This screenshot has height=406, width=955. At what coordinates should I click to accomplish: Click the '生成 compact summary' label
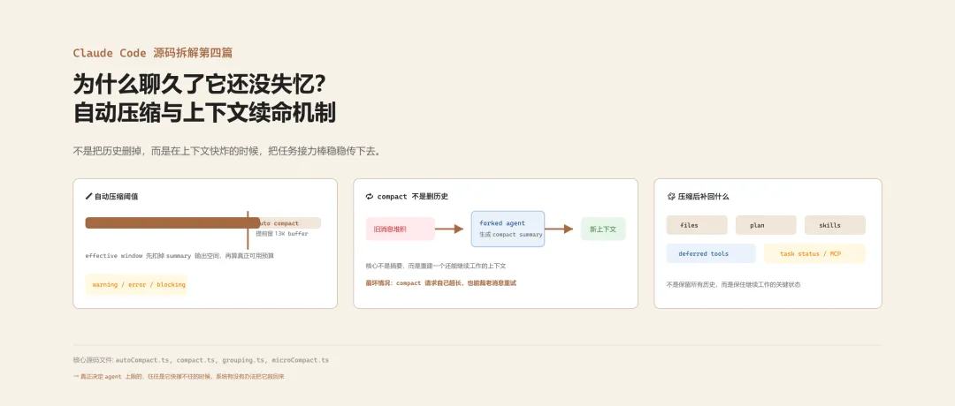(x=510, y=235)
